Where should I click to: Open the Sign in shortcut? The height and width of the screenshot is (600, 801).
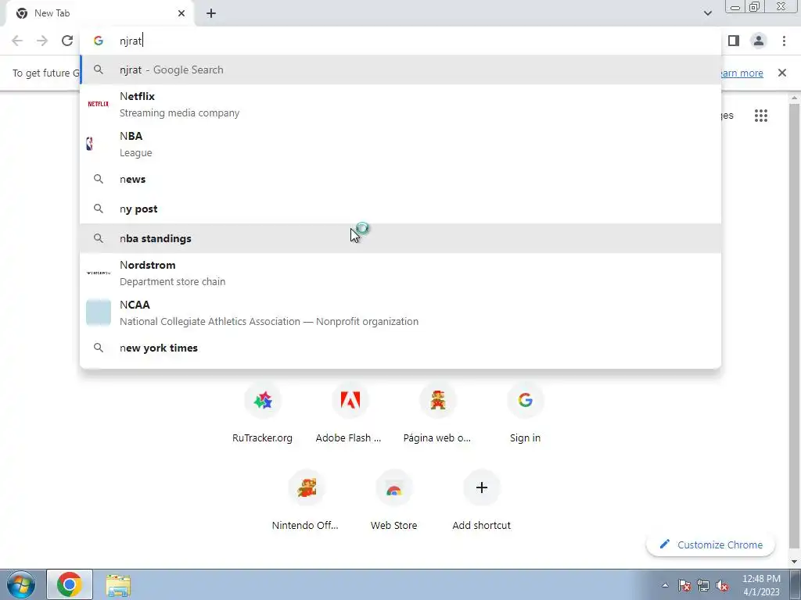coord(525,413)
